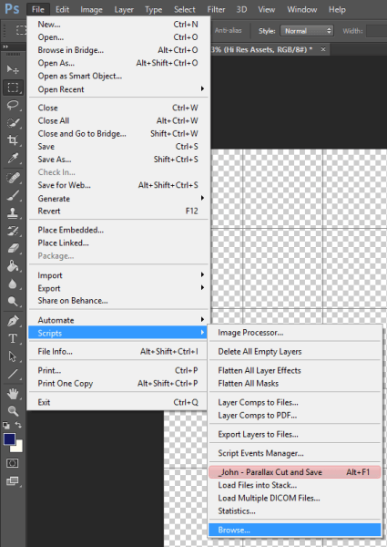387x547 pixels.
Task: Select the Rectangular Marquee tool
Action: coord(13,88)
